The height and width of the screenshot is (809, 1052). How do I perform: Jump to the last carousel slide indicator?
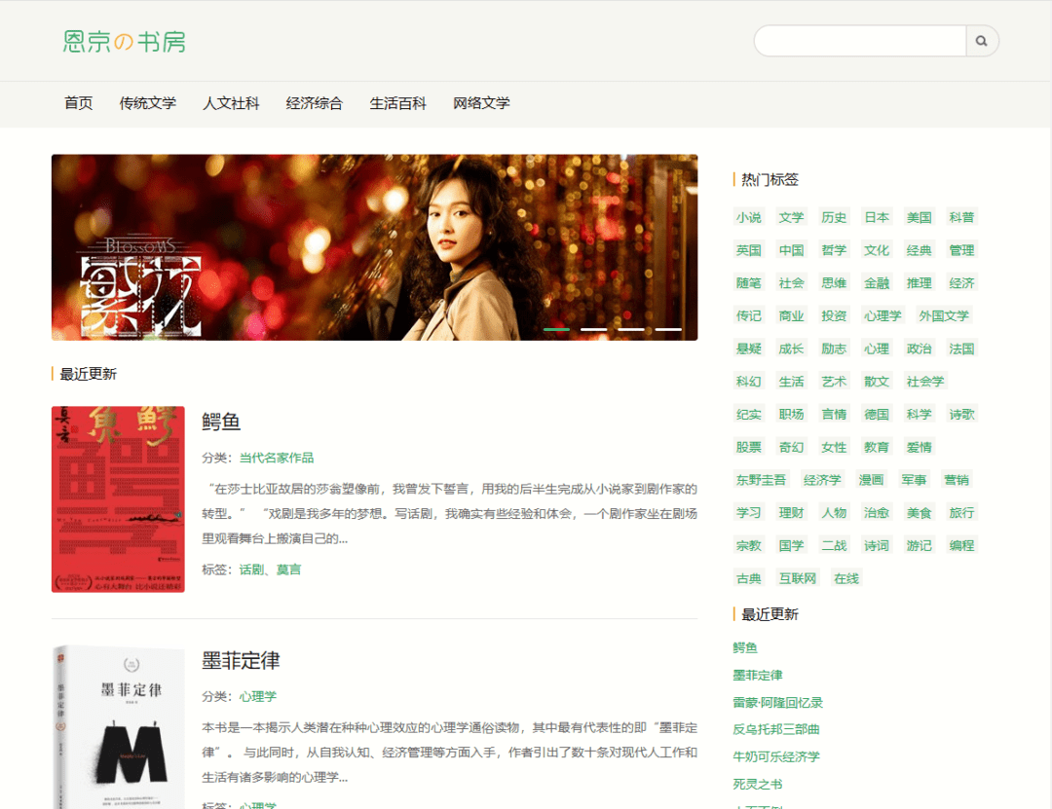coord(668,330)
